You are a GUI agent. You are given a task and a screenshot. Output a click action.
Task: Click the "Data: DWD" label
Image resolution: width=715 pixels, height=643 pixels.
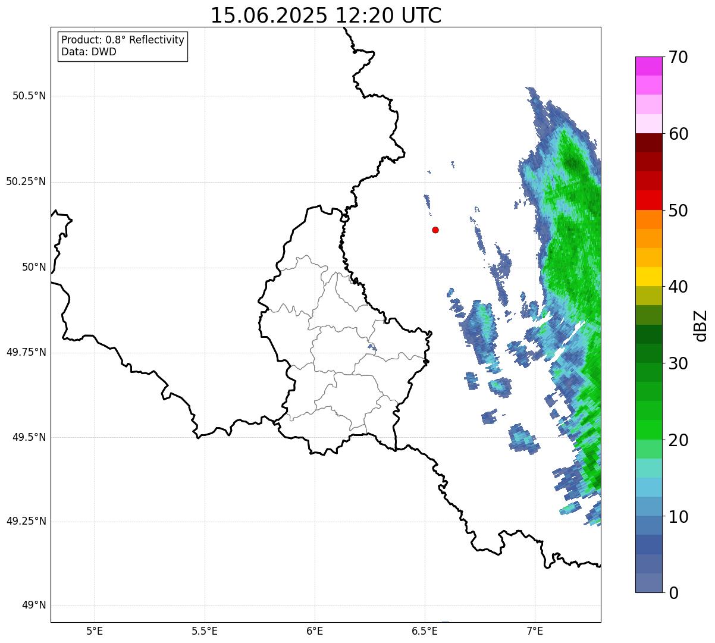click(x=89, y=52)
